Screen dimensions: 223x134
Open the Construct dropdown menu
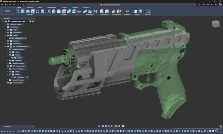click(116, 15)
